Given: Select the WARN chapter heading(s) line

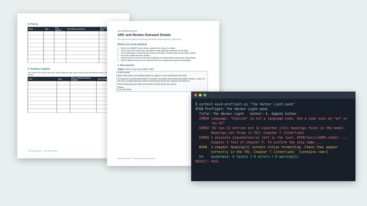Looking at the screenshot, I should 268,149.
